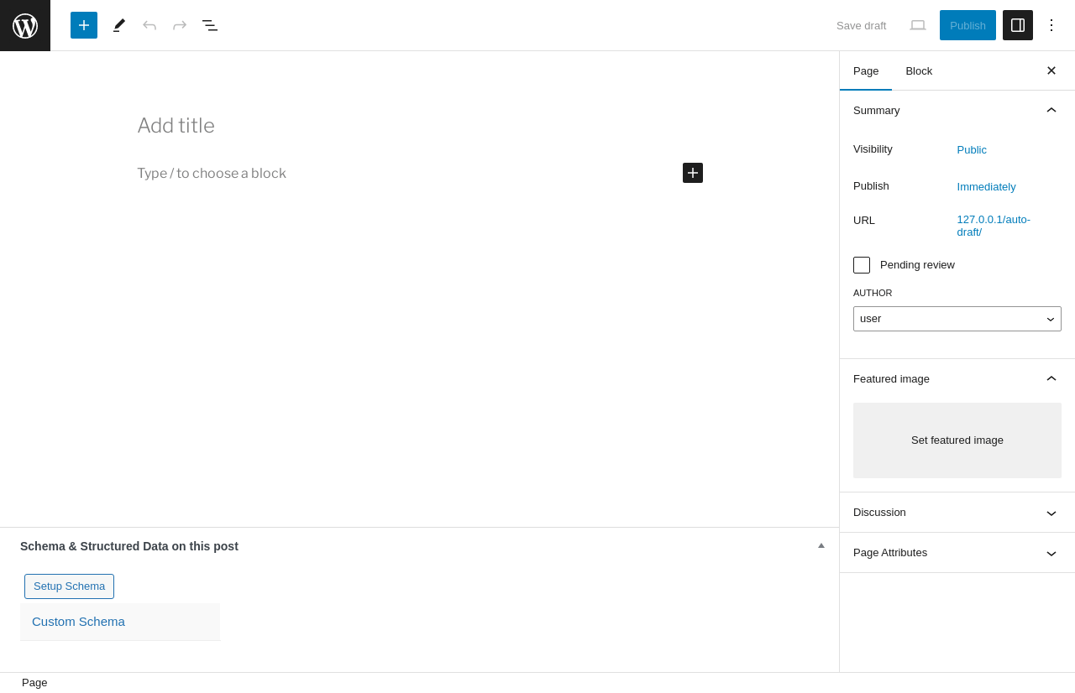This screenshot has width=1075, height=693.
Task: Click the inline add block icon
Action: click(693, 173)
